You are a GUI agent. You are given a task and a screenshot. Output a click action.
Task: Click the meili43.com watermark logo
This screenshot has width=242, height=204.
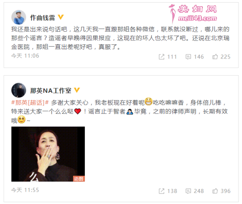point(193,14)
